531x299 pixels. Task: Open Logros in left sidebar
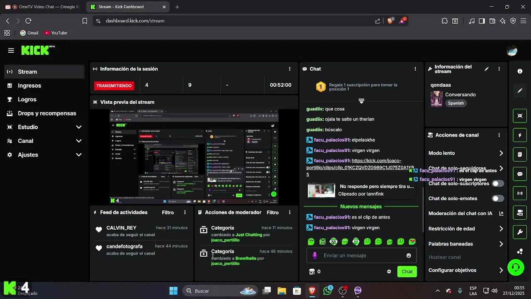(45, 99)
